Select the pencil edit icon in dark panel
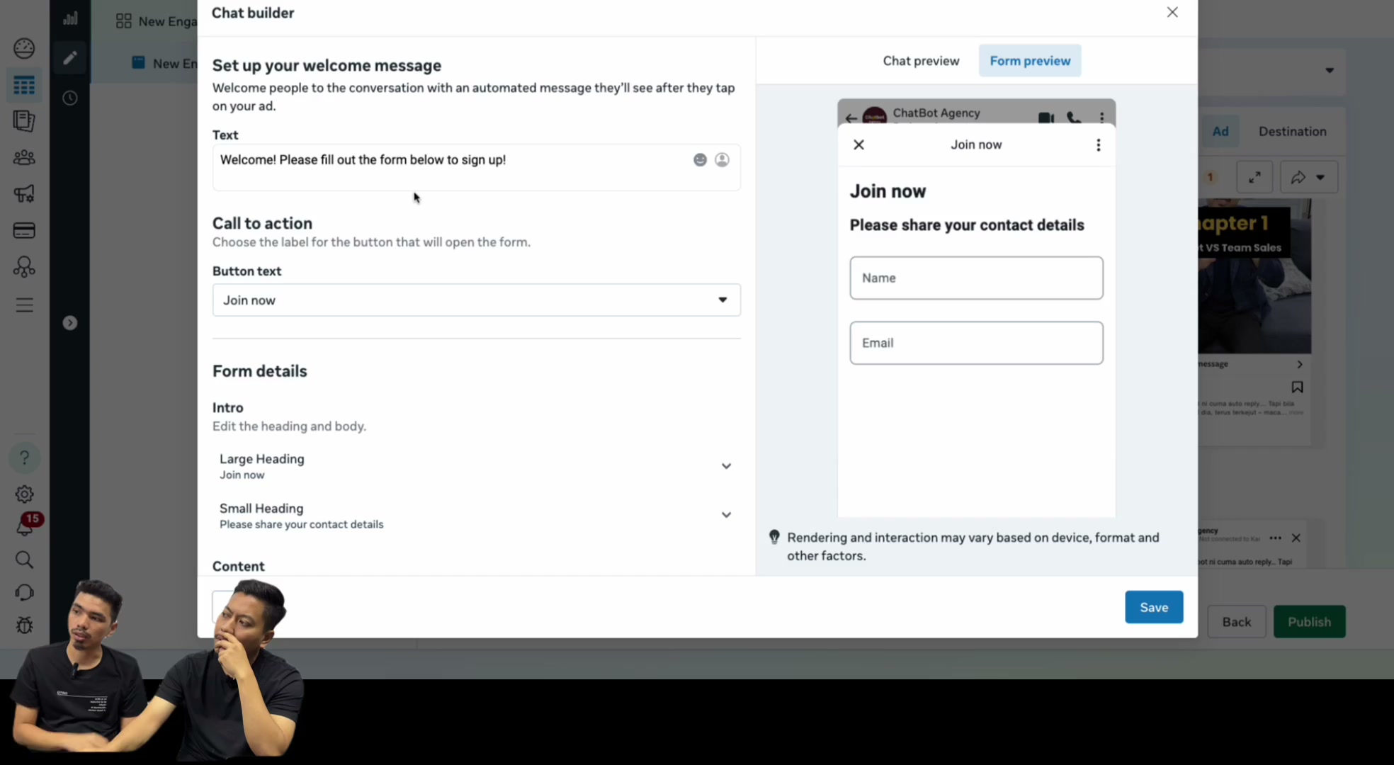 pyautogui.click(x=69, y=57)
